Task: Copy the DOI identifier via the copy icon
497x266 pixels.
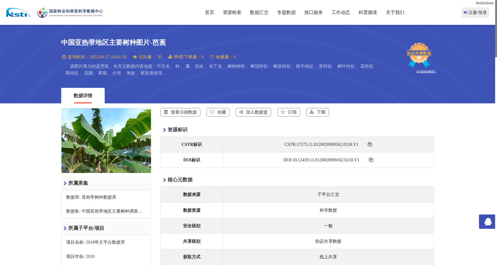Action: 371,160
